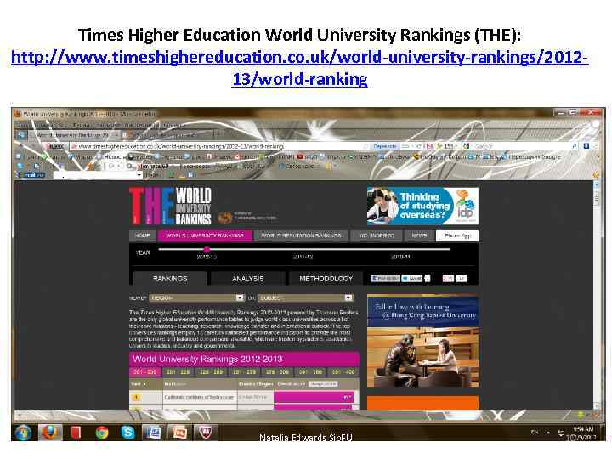
Task: Sort the table by Rank column header
Action: [139, 384]
